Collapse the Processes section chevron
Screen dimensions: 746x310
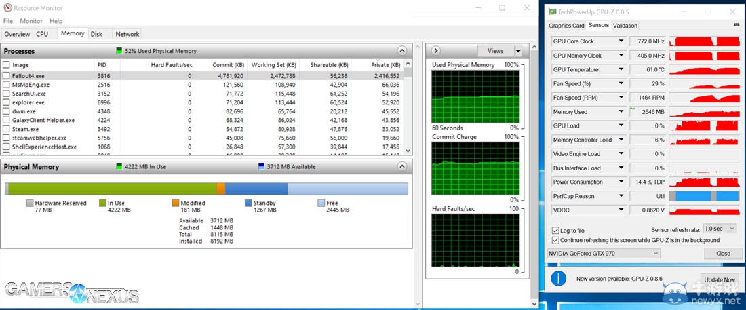[x=402, y=51]
